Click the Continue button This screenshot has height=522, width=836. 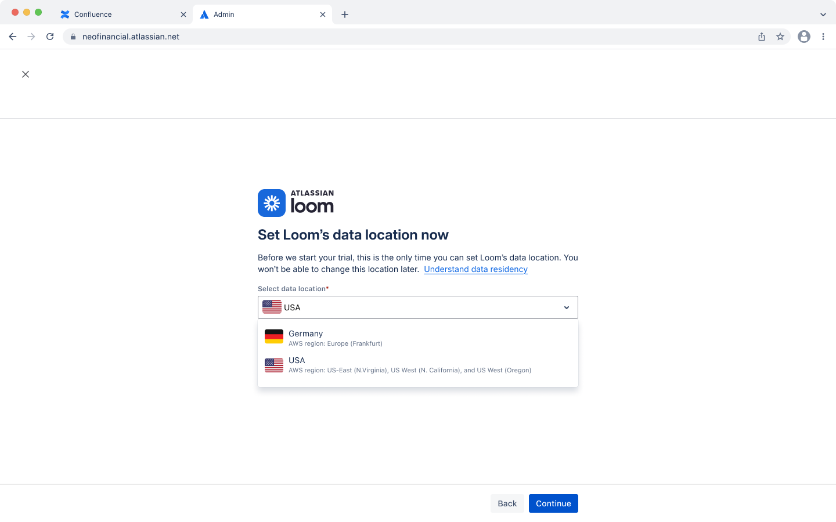tap(553, 503)
